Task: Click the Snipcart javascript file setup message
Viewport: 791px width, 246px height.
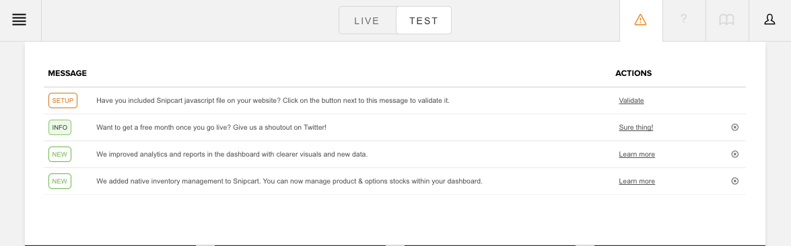Action: (x=273, y=100)
